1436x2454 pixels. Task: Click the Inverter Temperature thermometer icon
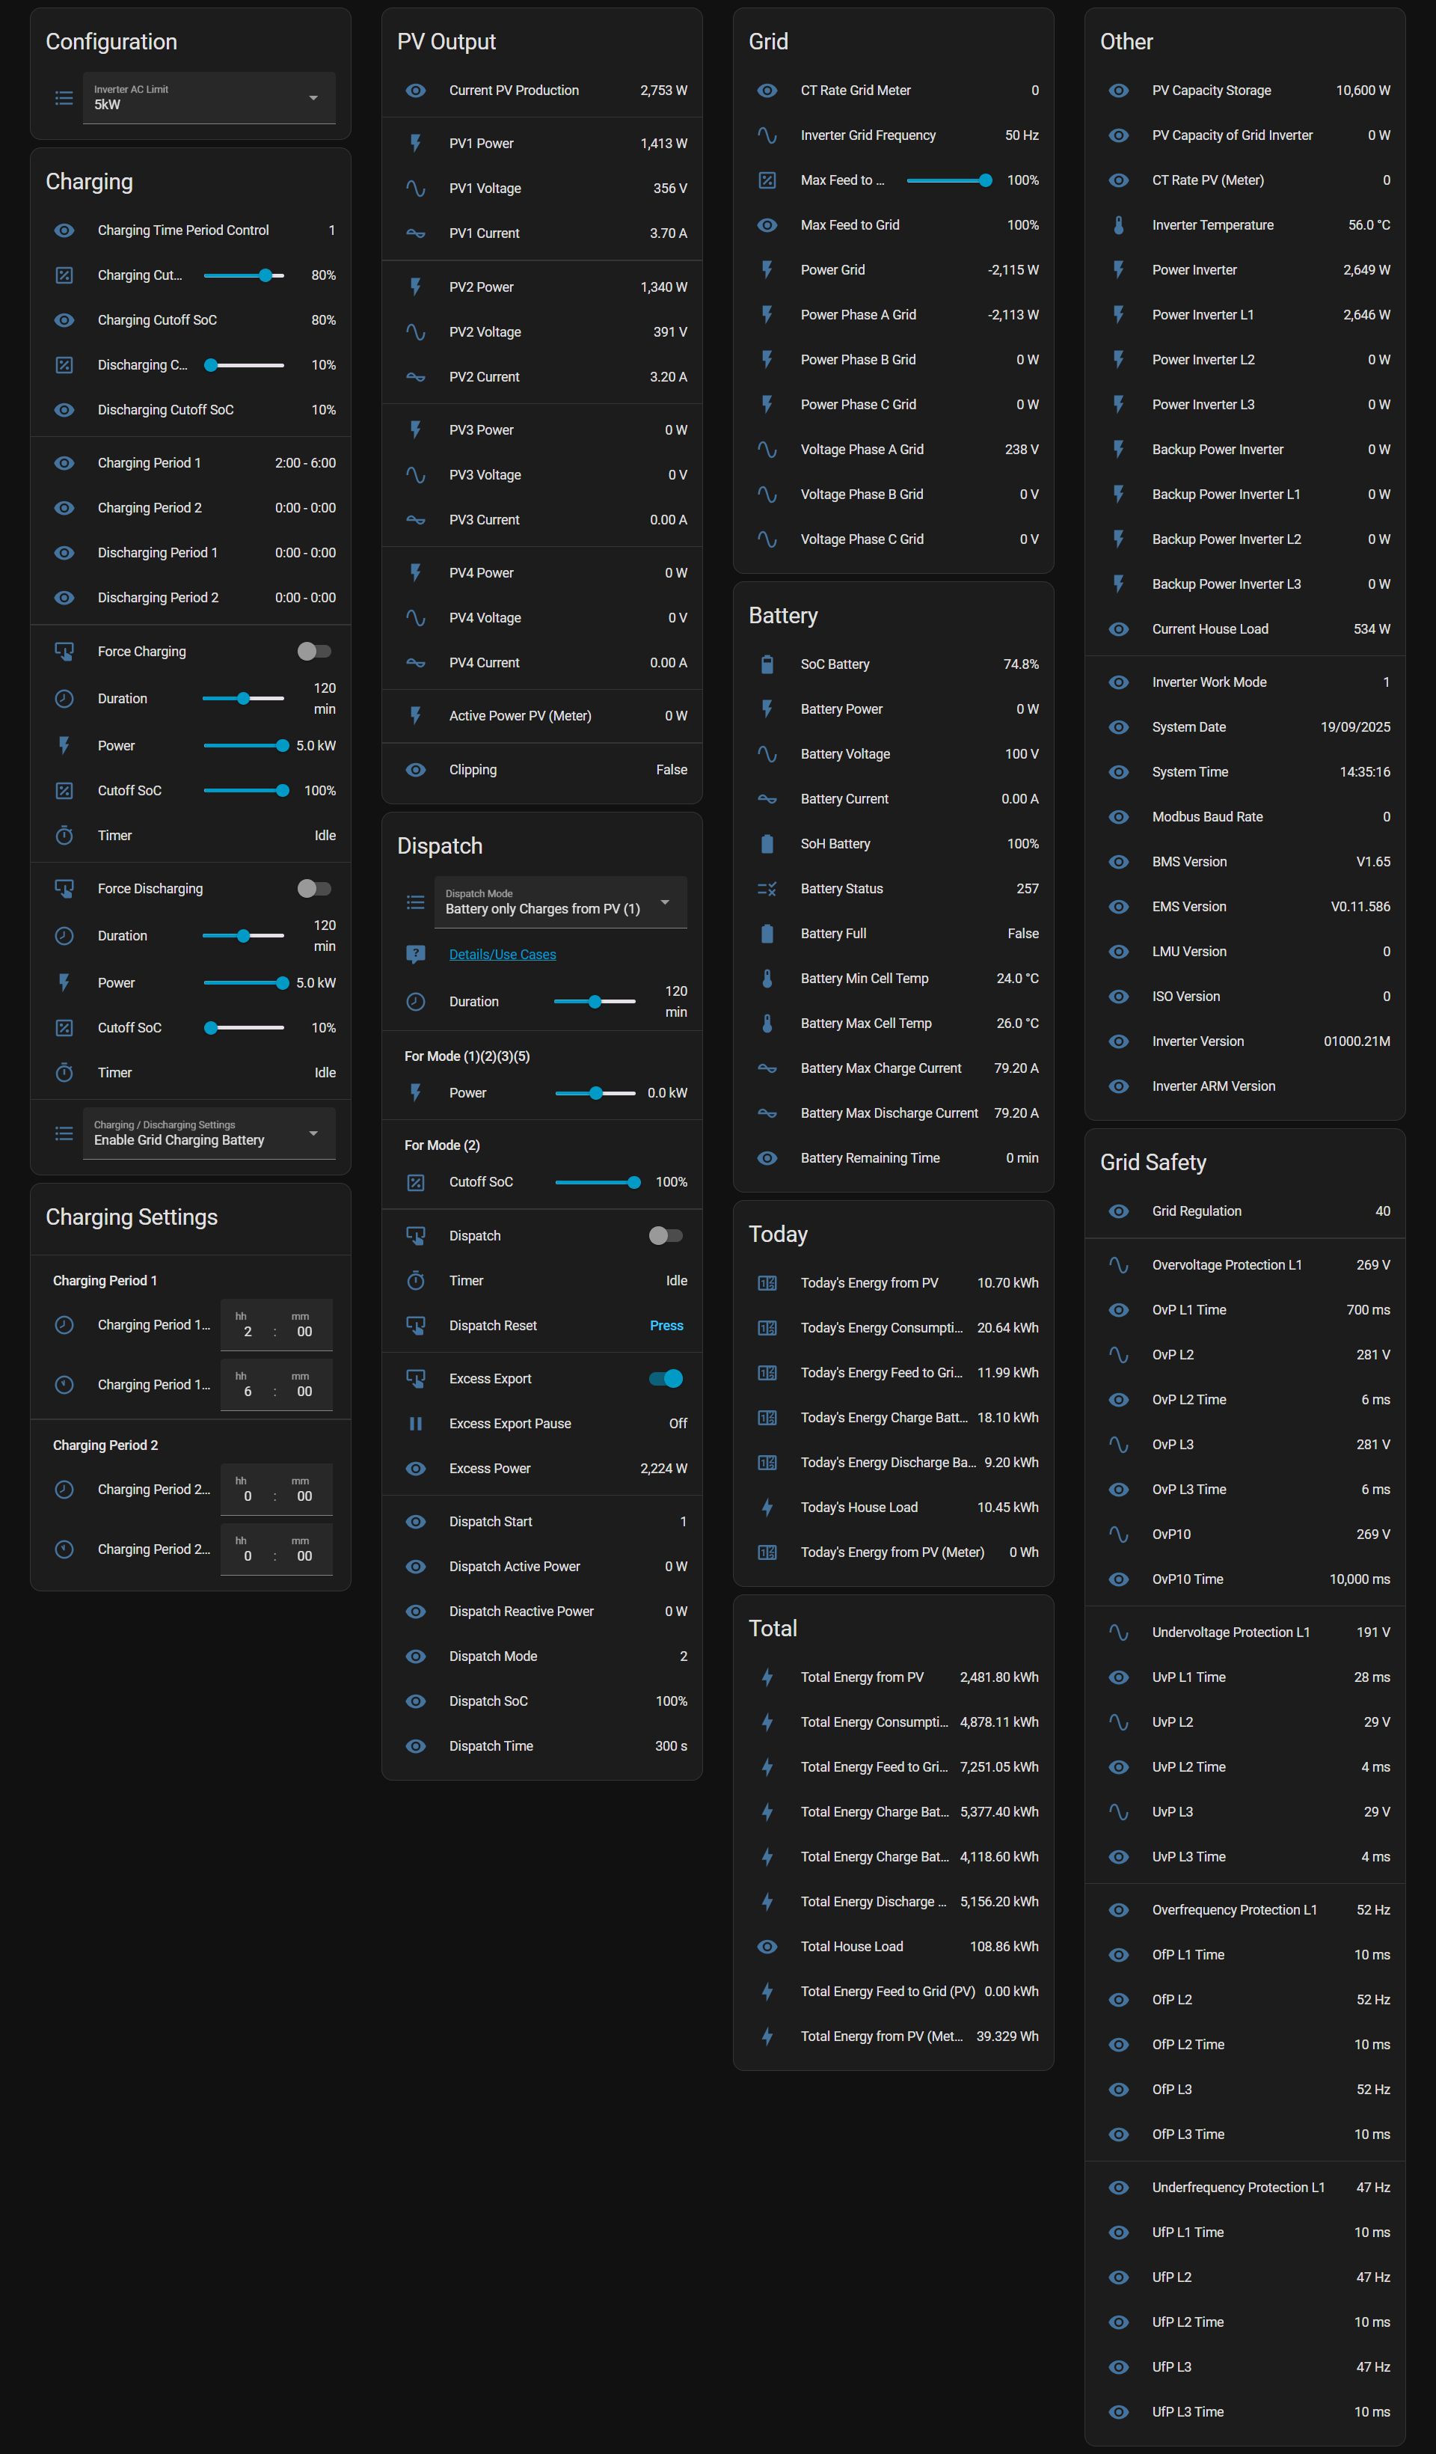coord(1119,225)
